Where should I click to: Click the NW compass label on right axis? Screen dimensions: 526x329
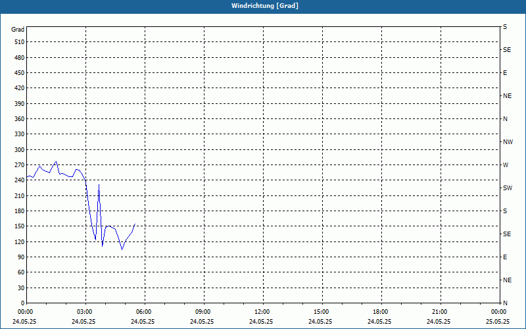(508, 142)
